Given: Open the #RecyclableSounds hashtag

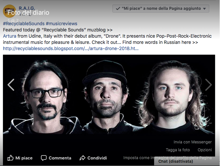Looking at the screenshot, I should (24, 24).
